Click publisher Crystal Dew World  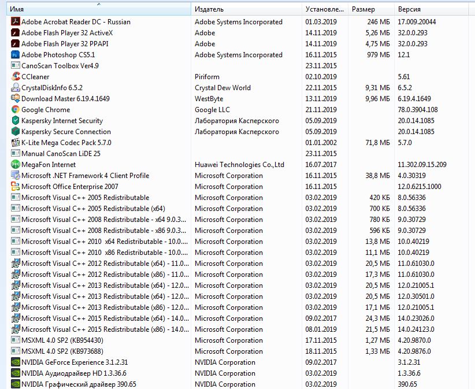point(222,88)
